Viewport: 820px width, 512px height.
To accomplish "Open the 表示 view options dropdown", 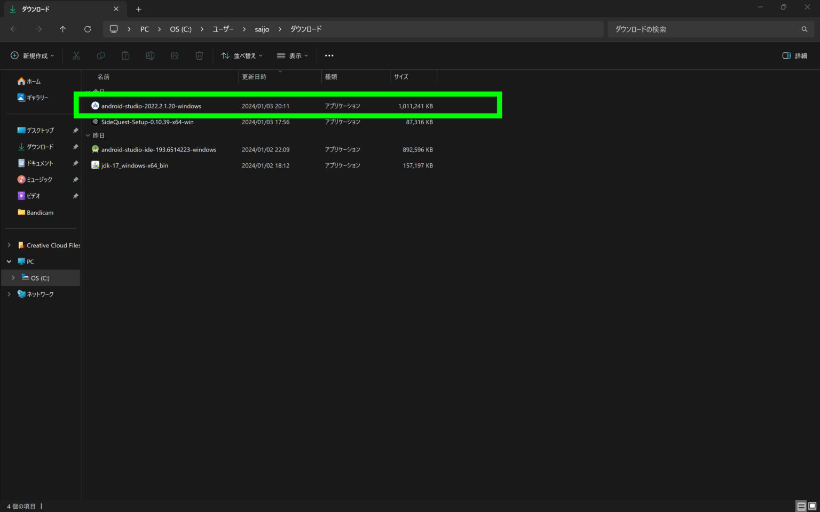I will [x=292, y=55].
